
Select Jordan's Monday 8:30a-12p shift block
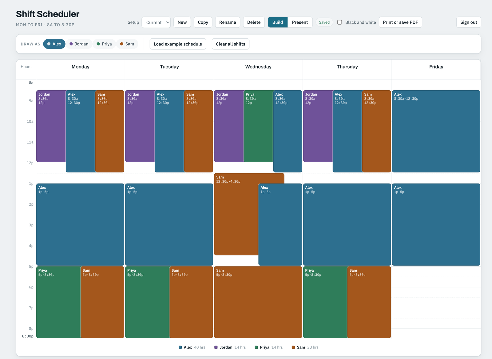point(51,126)
